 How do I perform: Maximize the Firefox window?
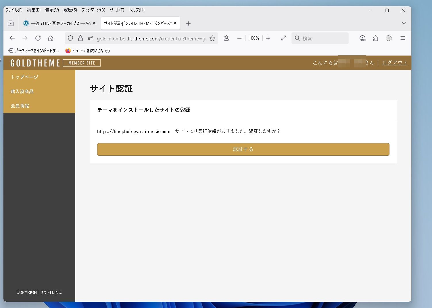point(387,10)
